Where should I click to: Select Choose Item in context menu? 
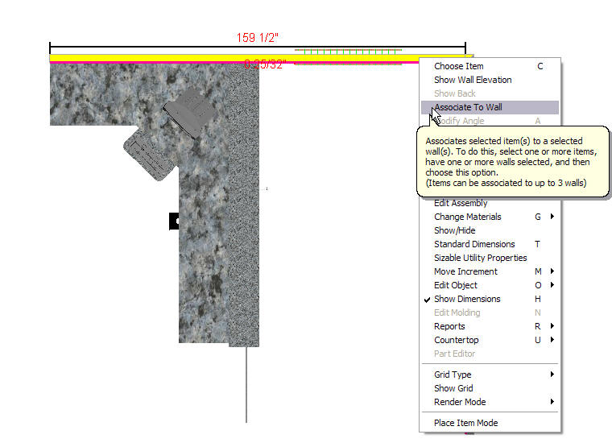pos(490,66)
